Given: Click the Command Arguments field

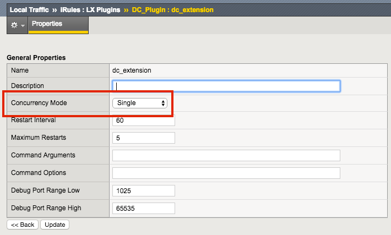Looking at the screenshot, I should click(x=226, y=155).
